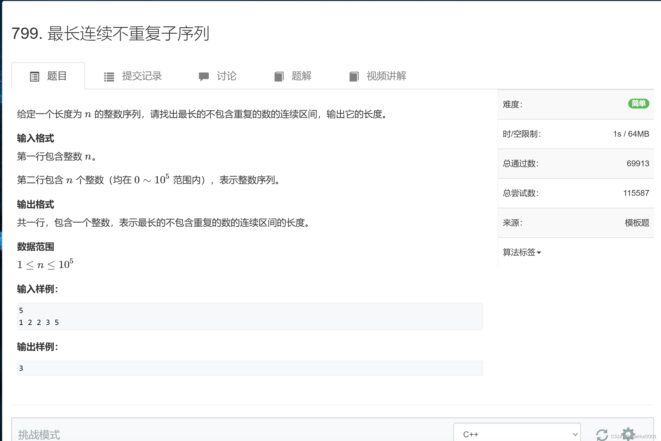Switch to the 提交记录 tab
The width and height of the screenshot is (661, 441).
142,76
